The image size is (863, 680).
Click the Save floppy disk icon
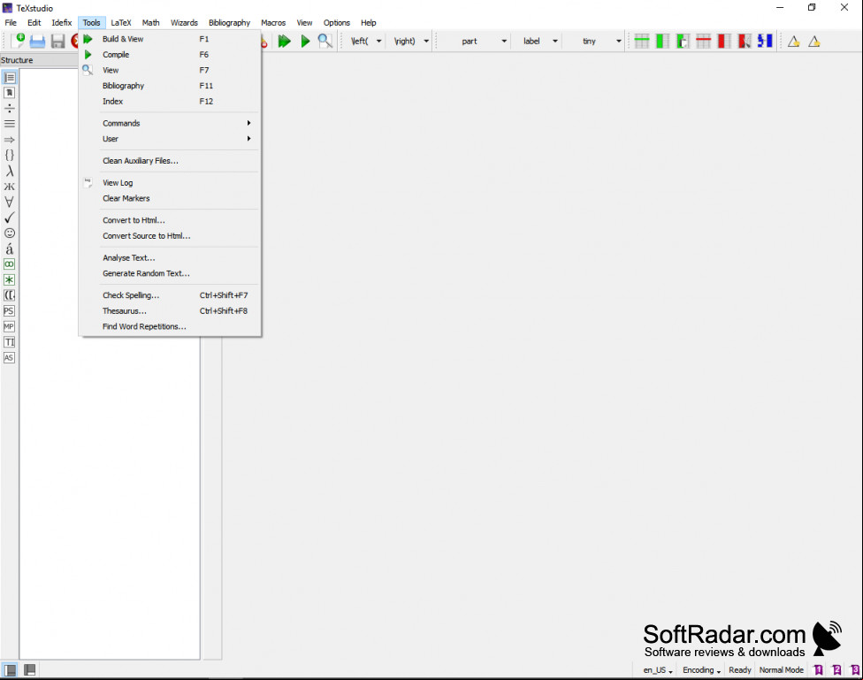pyautogui.click(x=57, y=41)
